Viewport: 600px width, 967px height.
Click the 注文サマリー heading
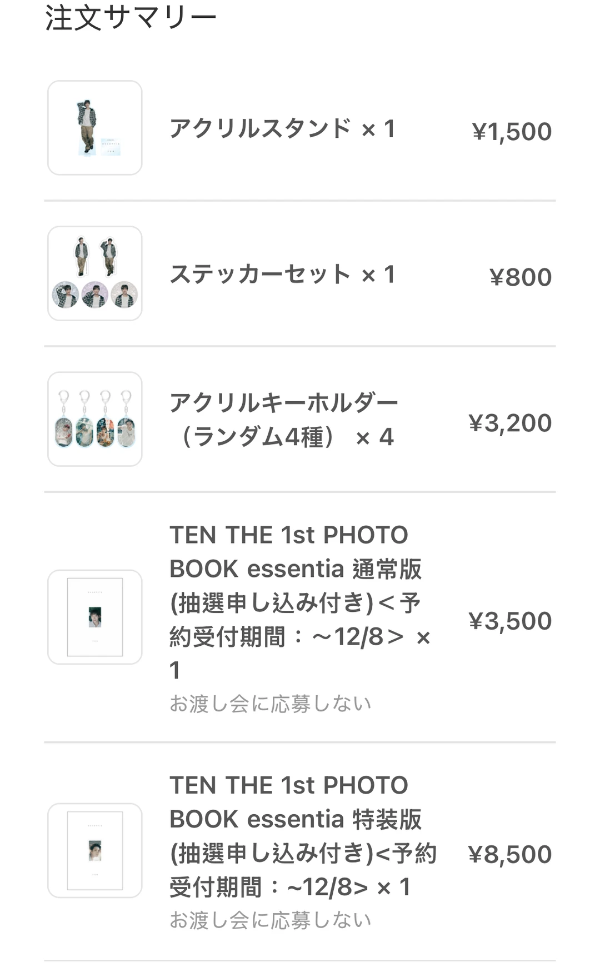coord(131,17)
